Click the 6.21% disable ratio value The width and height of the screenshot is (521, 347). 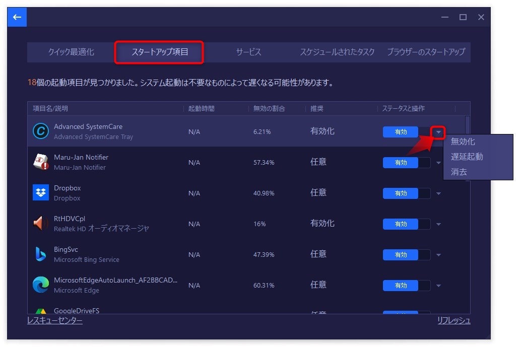pyautogui.click(x=262, y=132)
